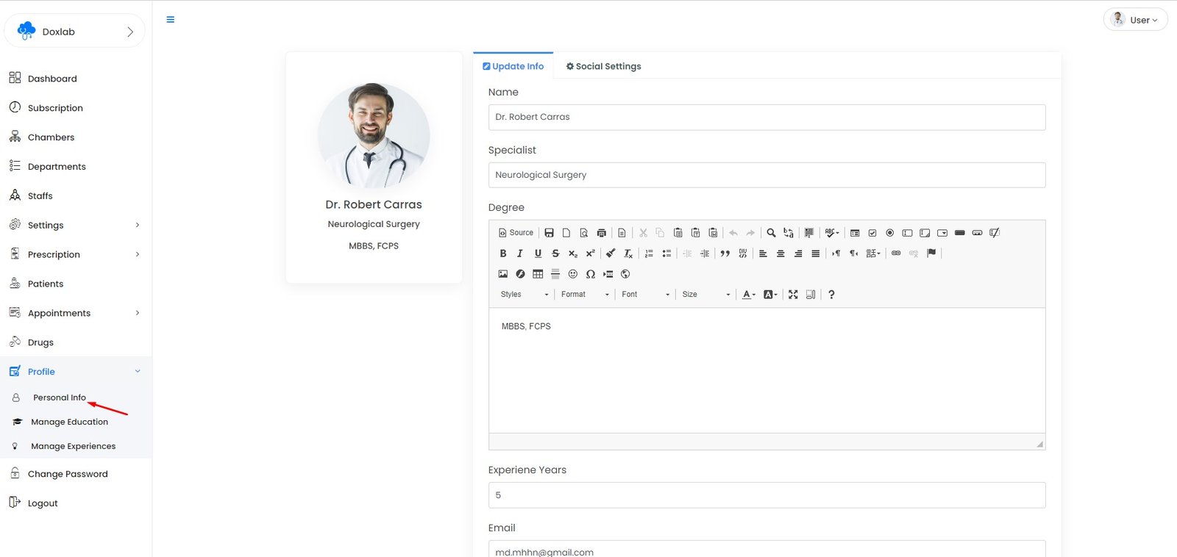This screenshot has height=557, width=1177.
Task: Insert special character (Omega) symbol
Action: pyautogui.click(x=590, y=274)
